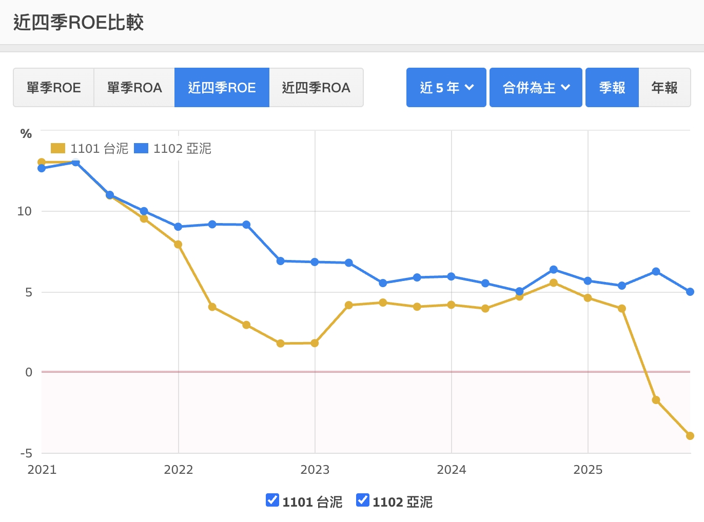Image resolution: width=704 pixels, height=522 pixels.
Task: Click the 亞泥 data point at 2024
Action: (x=451, y=276)
